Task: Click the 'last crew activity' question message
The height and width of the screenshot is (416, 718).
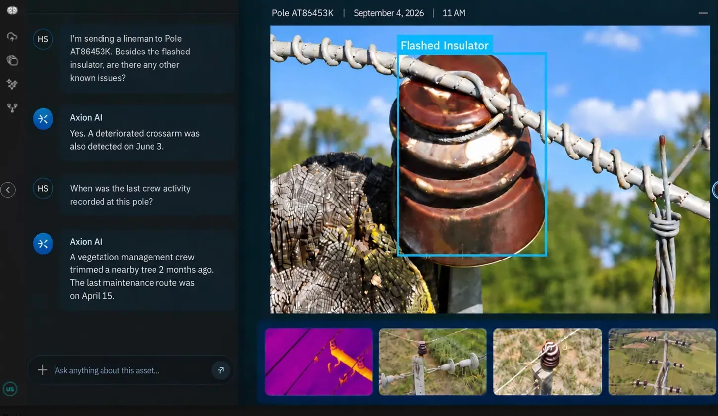Action: click(147, 195)
